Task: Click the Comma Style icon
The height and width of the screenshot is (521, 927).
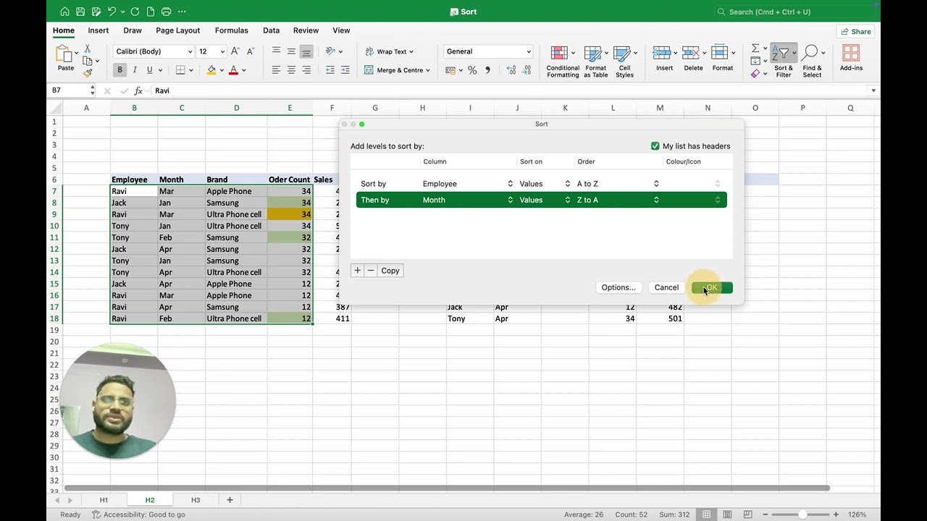Action: point(487,70)
